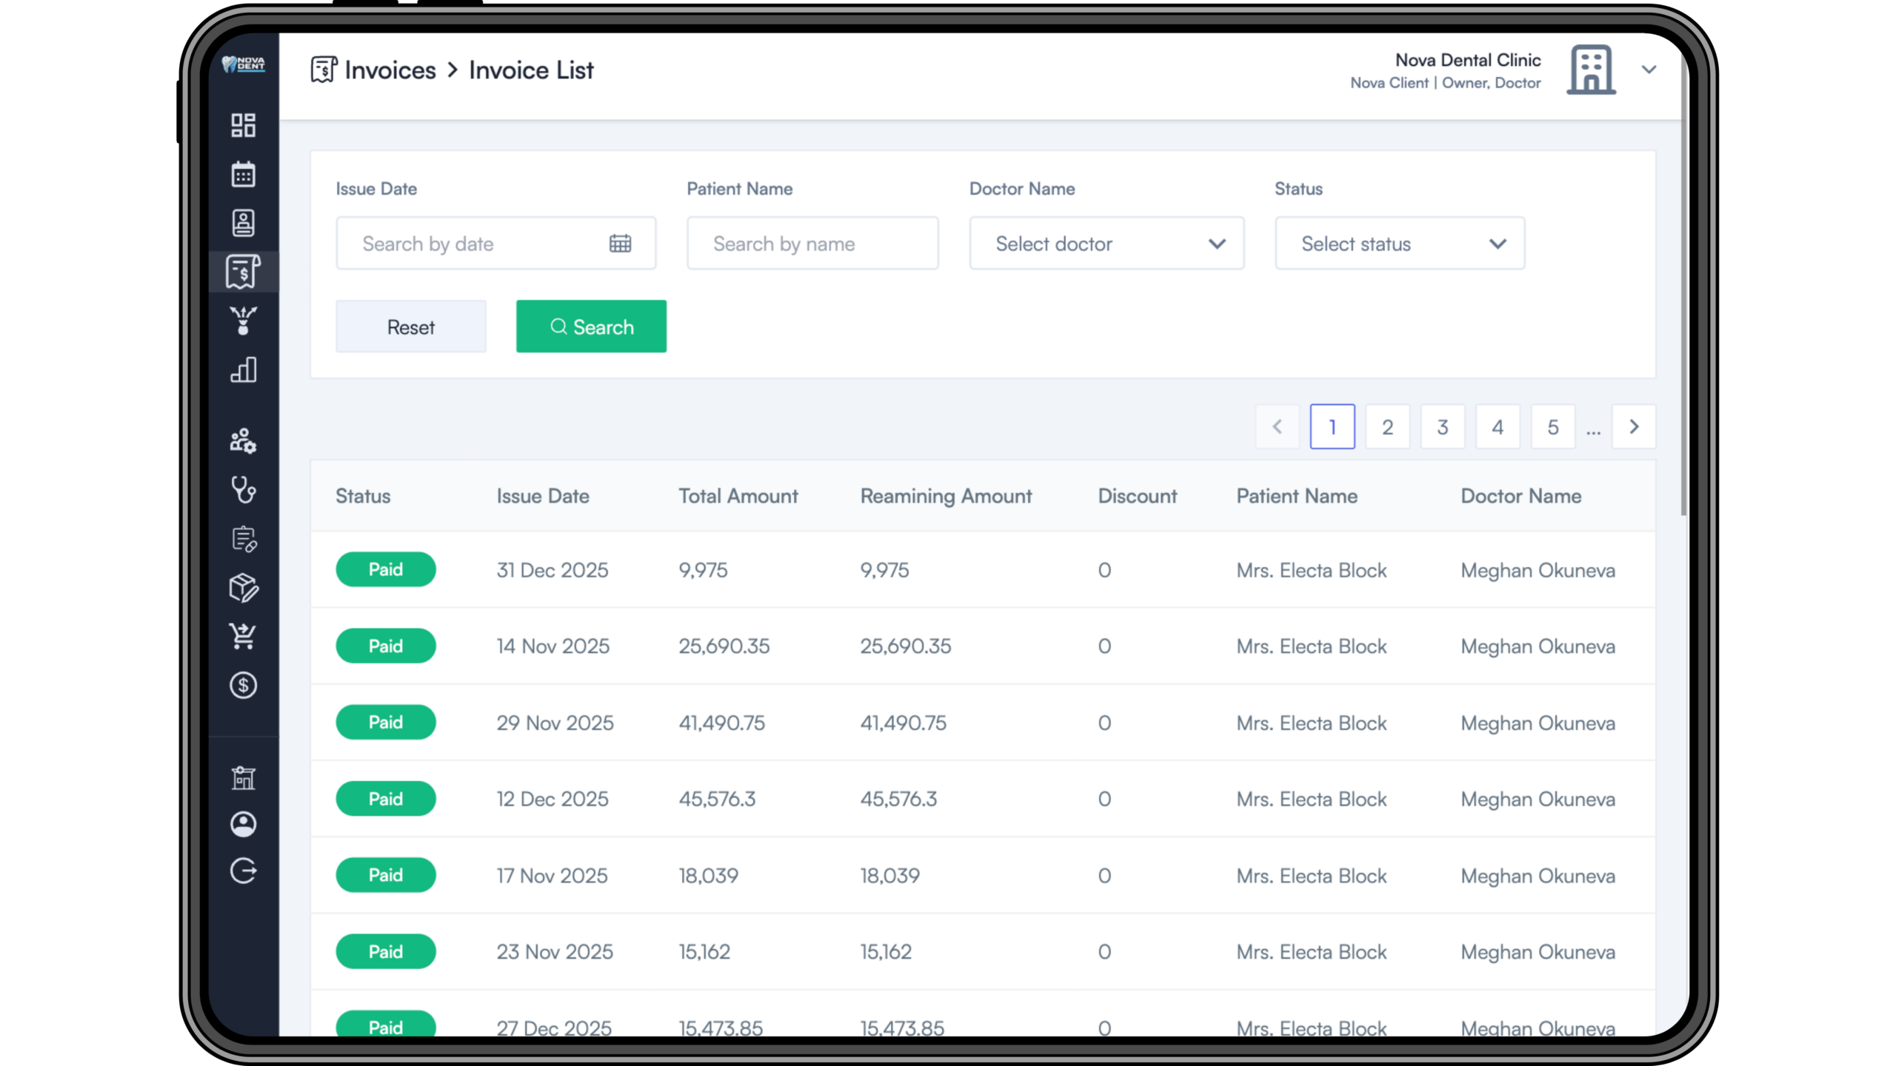The width and height of the screenshot is (1896, 1066).
Task: Open the stethoscope doctors sidebar icon
Action: pyautogui.click(x=243, y=490)
